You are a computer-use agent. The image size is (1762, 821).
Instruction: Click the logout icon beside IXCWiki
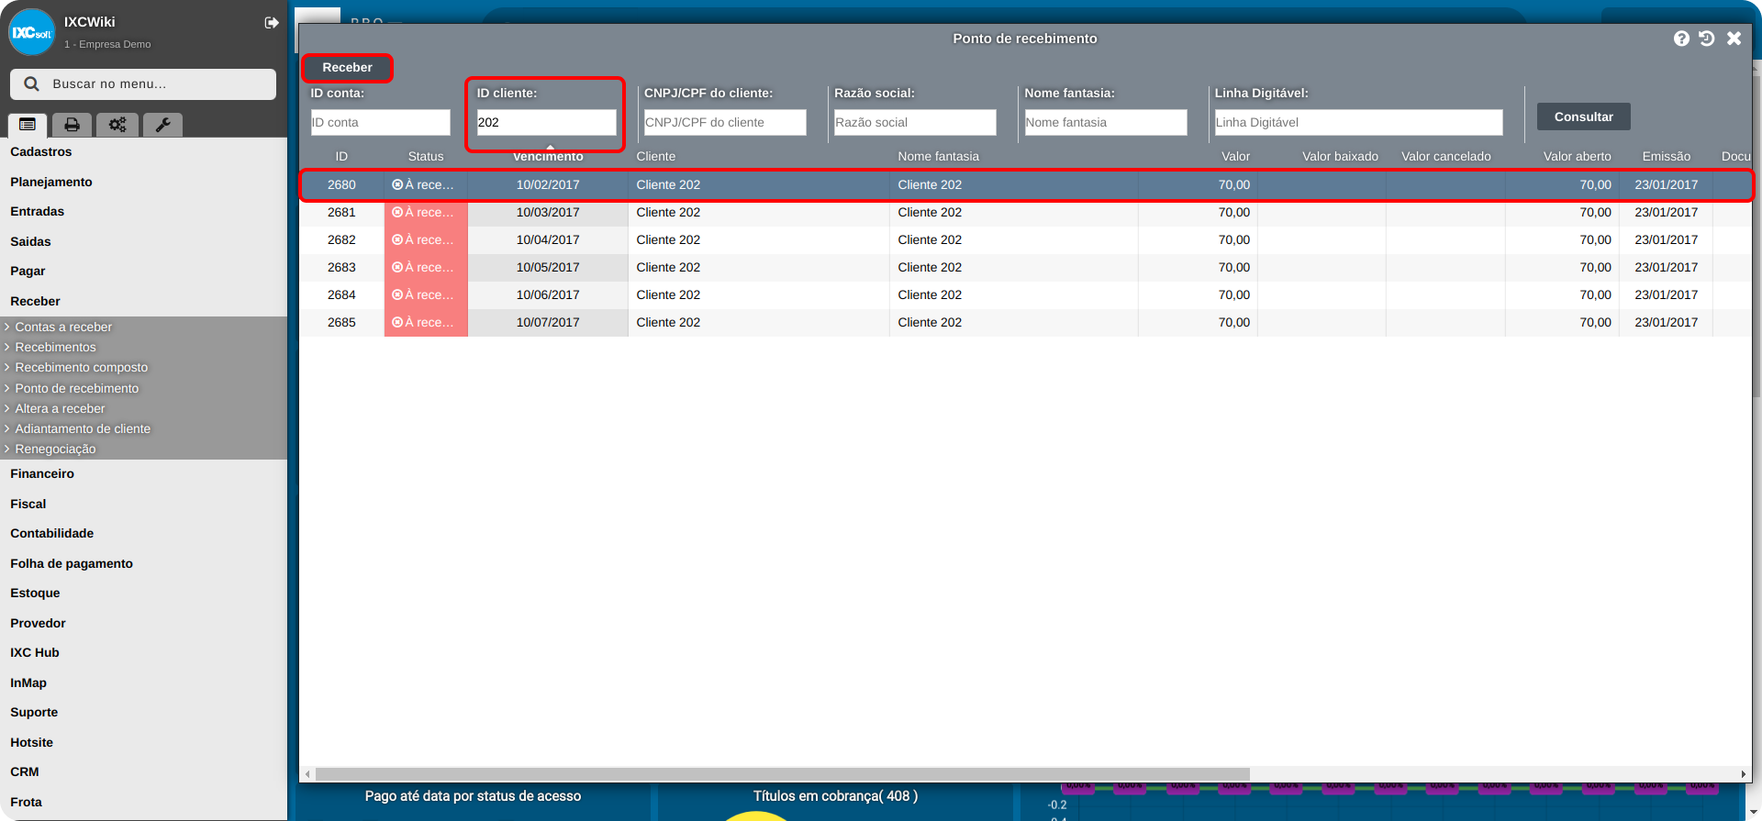272,22
